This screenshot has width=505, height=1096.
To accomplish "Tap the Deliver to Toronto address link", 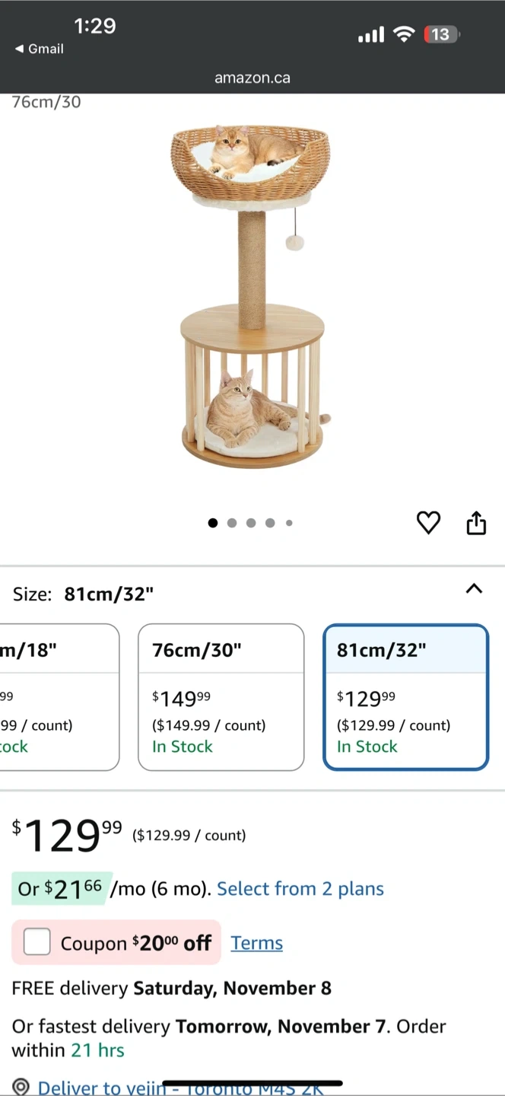I will (180, 1087).
